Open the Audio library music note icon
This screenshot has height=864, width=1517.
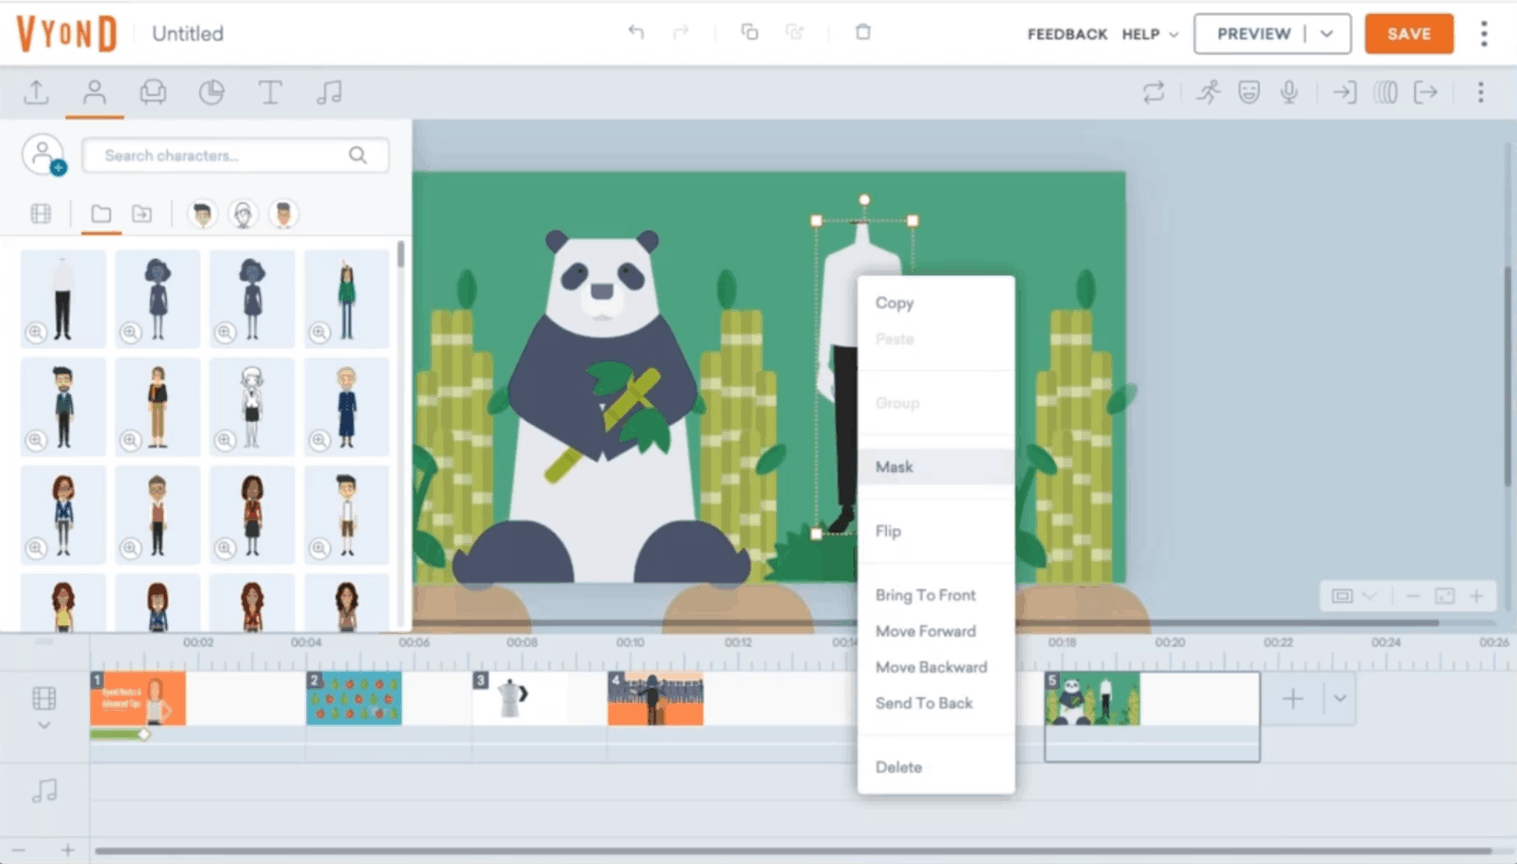[x=329, y=93]
